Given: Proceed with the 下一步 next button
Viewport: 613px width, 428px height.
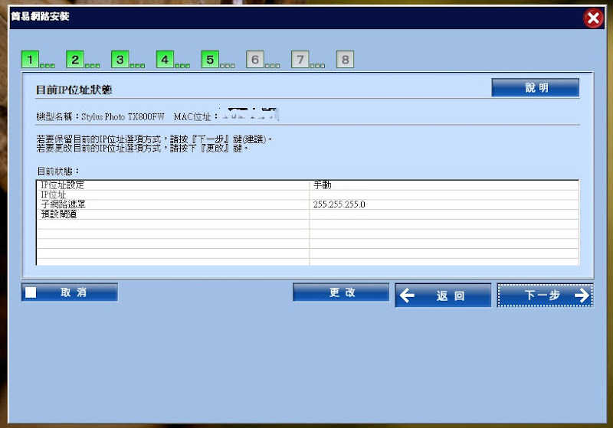Looking at the screenshot, I should click(x=546, y=296).
